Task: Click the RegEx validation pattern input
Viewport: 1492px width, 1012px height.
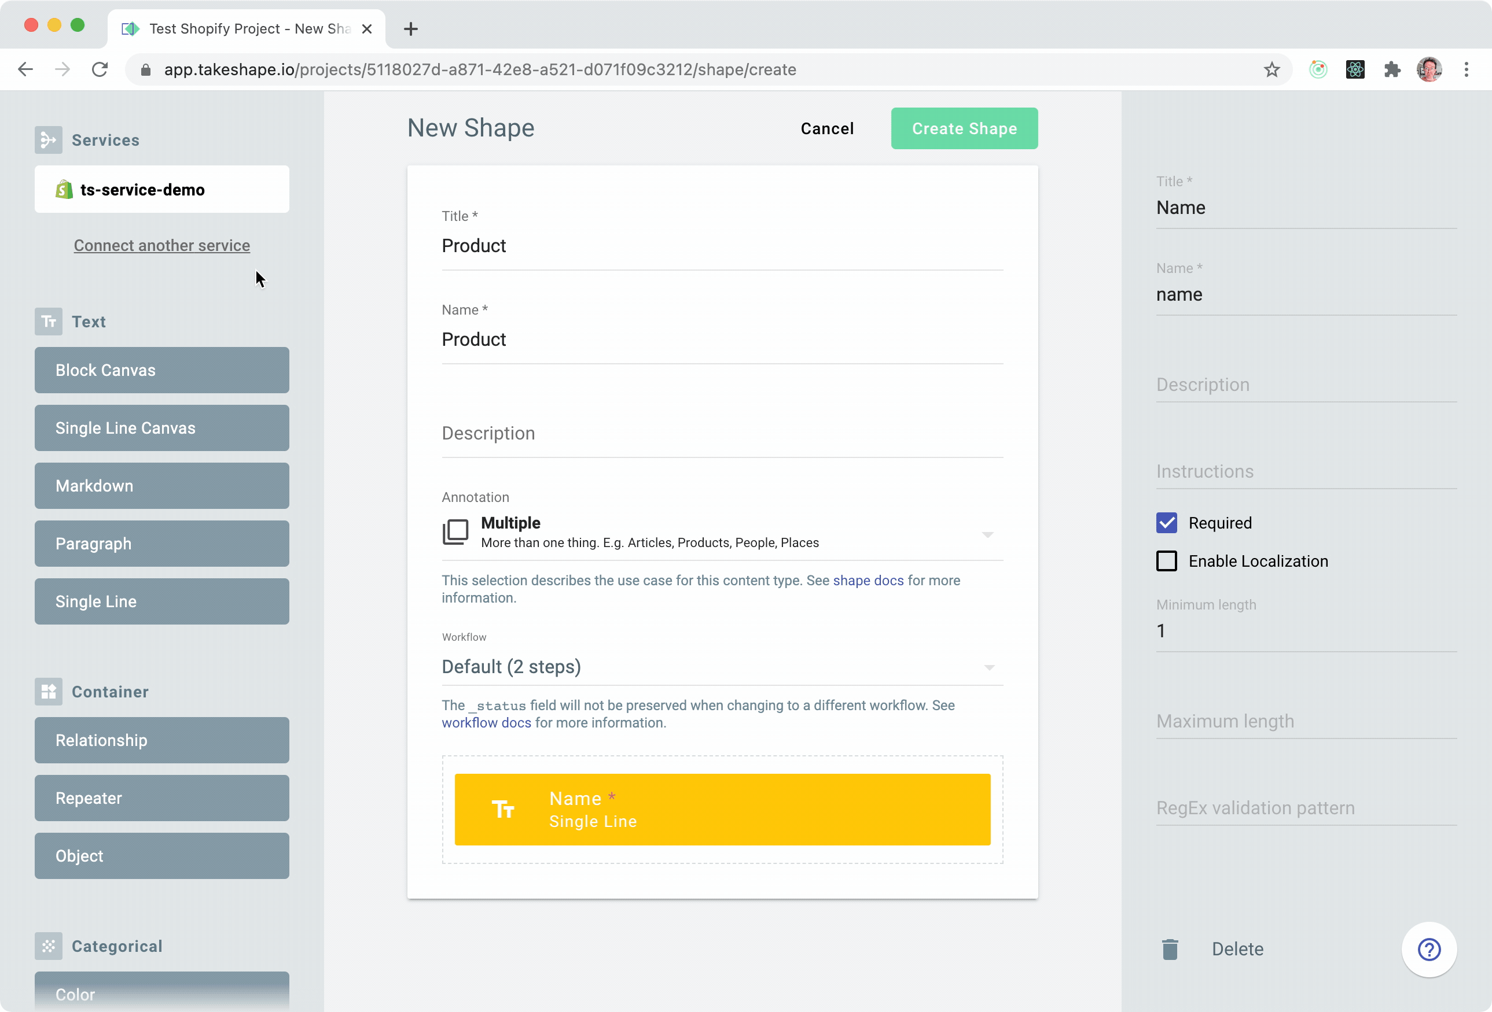Action: coord(1306,807)
